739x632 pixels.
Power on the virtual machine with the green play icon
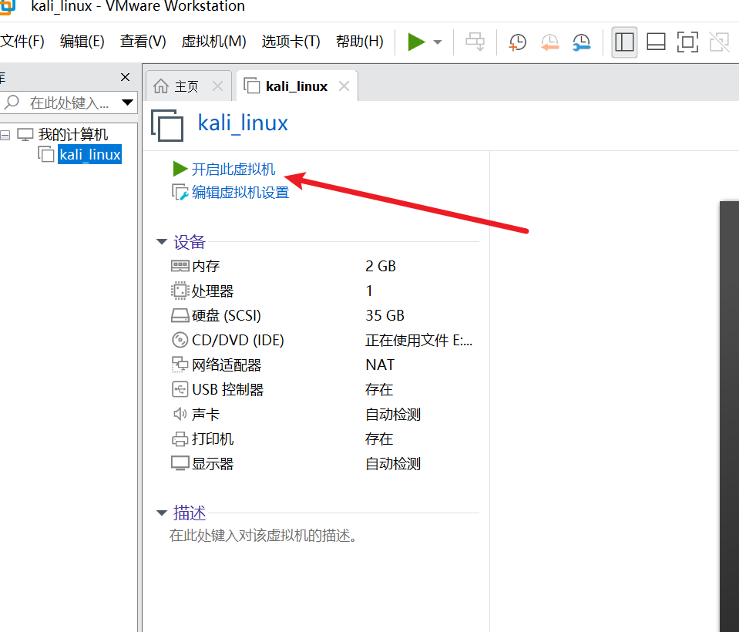[x=416, y=42]
